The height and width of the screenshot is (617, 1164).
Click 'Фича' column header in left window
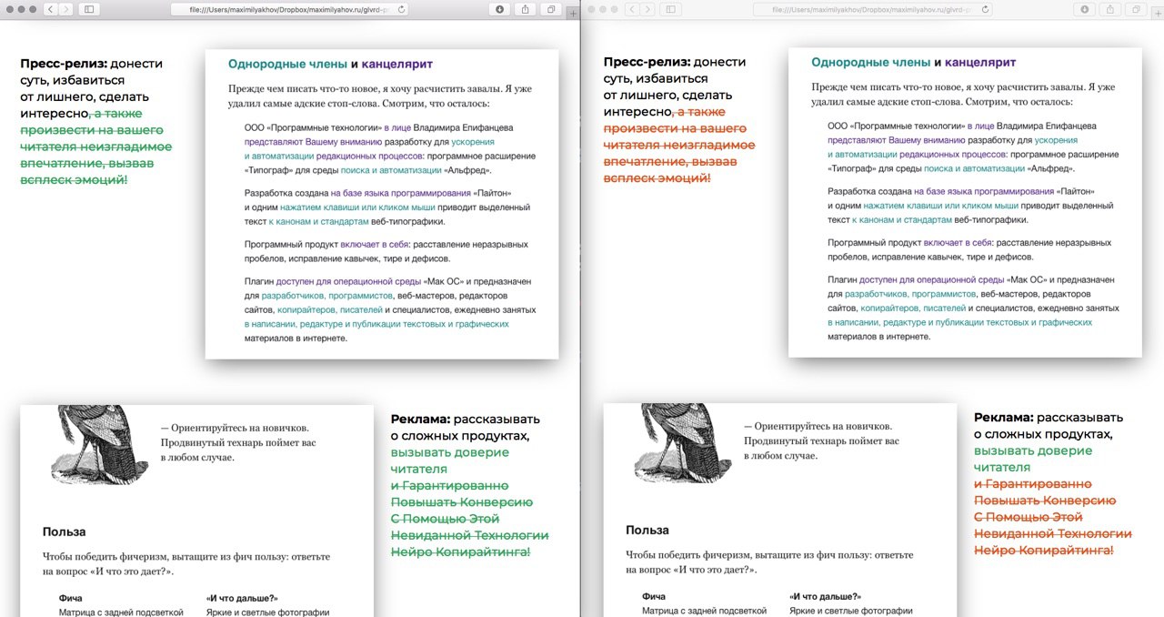(x=71, y=598)
